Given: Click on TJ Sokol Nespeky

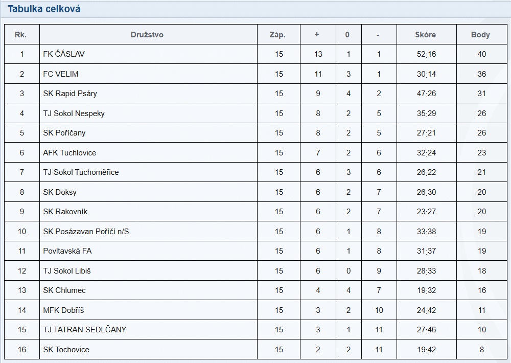Looking at the screenshot, I should point(74,114).
